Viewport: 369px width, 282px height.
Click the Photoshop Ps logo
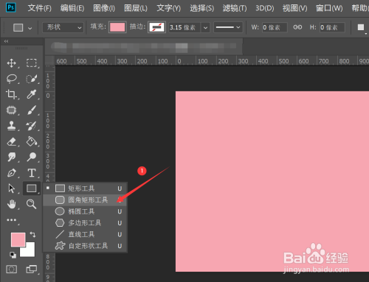(11, 7)
